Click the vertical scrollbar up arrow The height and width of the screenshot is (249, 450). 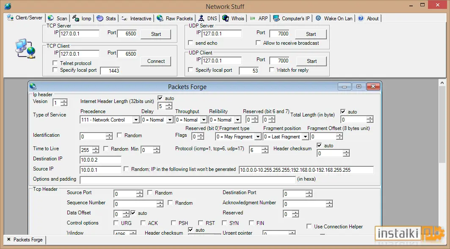pos(442,83)
